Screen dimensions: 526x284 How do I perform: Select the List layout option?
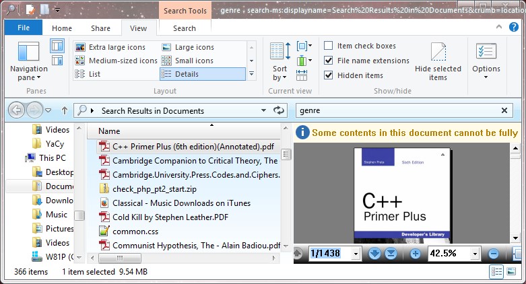88,74
